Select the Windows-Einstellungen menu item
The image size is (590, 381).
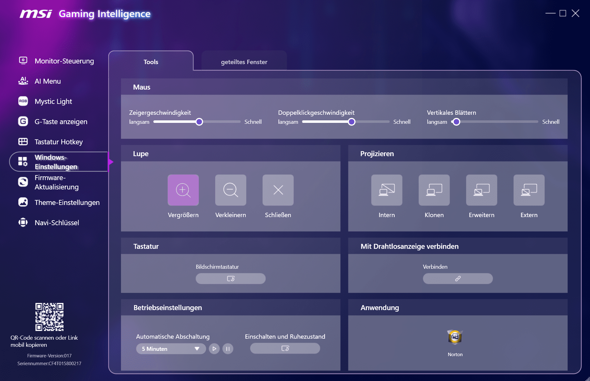pos(59,162)
